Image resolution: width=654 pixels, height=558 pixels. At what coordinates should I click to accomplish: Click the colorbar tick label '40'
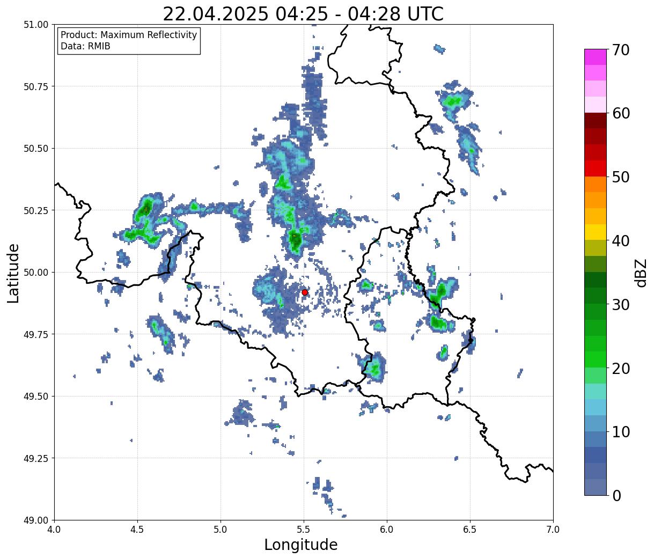(x=621, y=241)
